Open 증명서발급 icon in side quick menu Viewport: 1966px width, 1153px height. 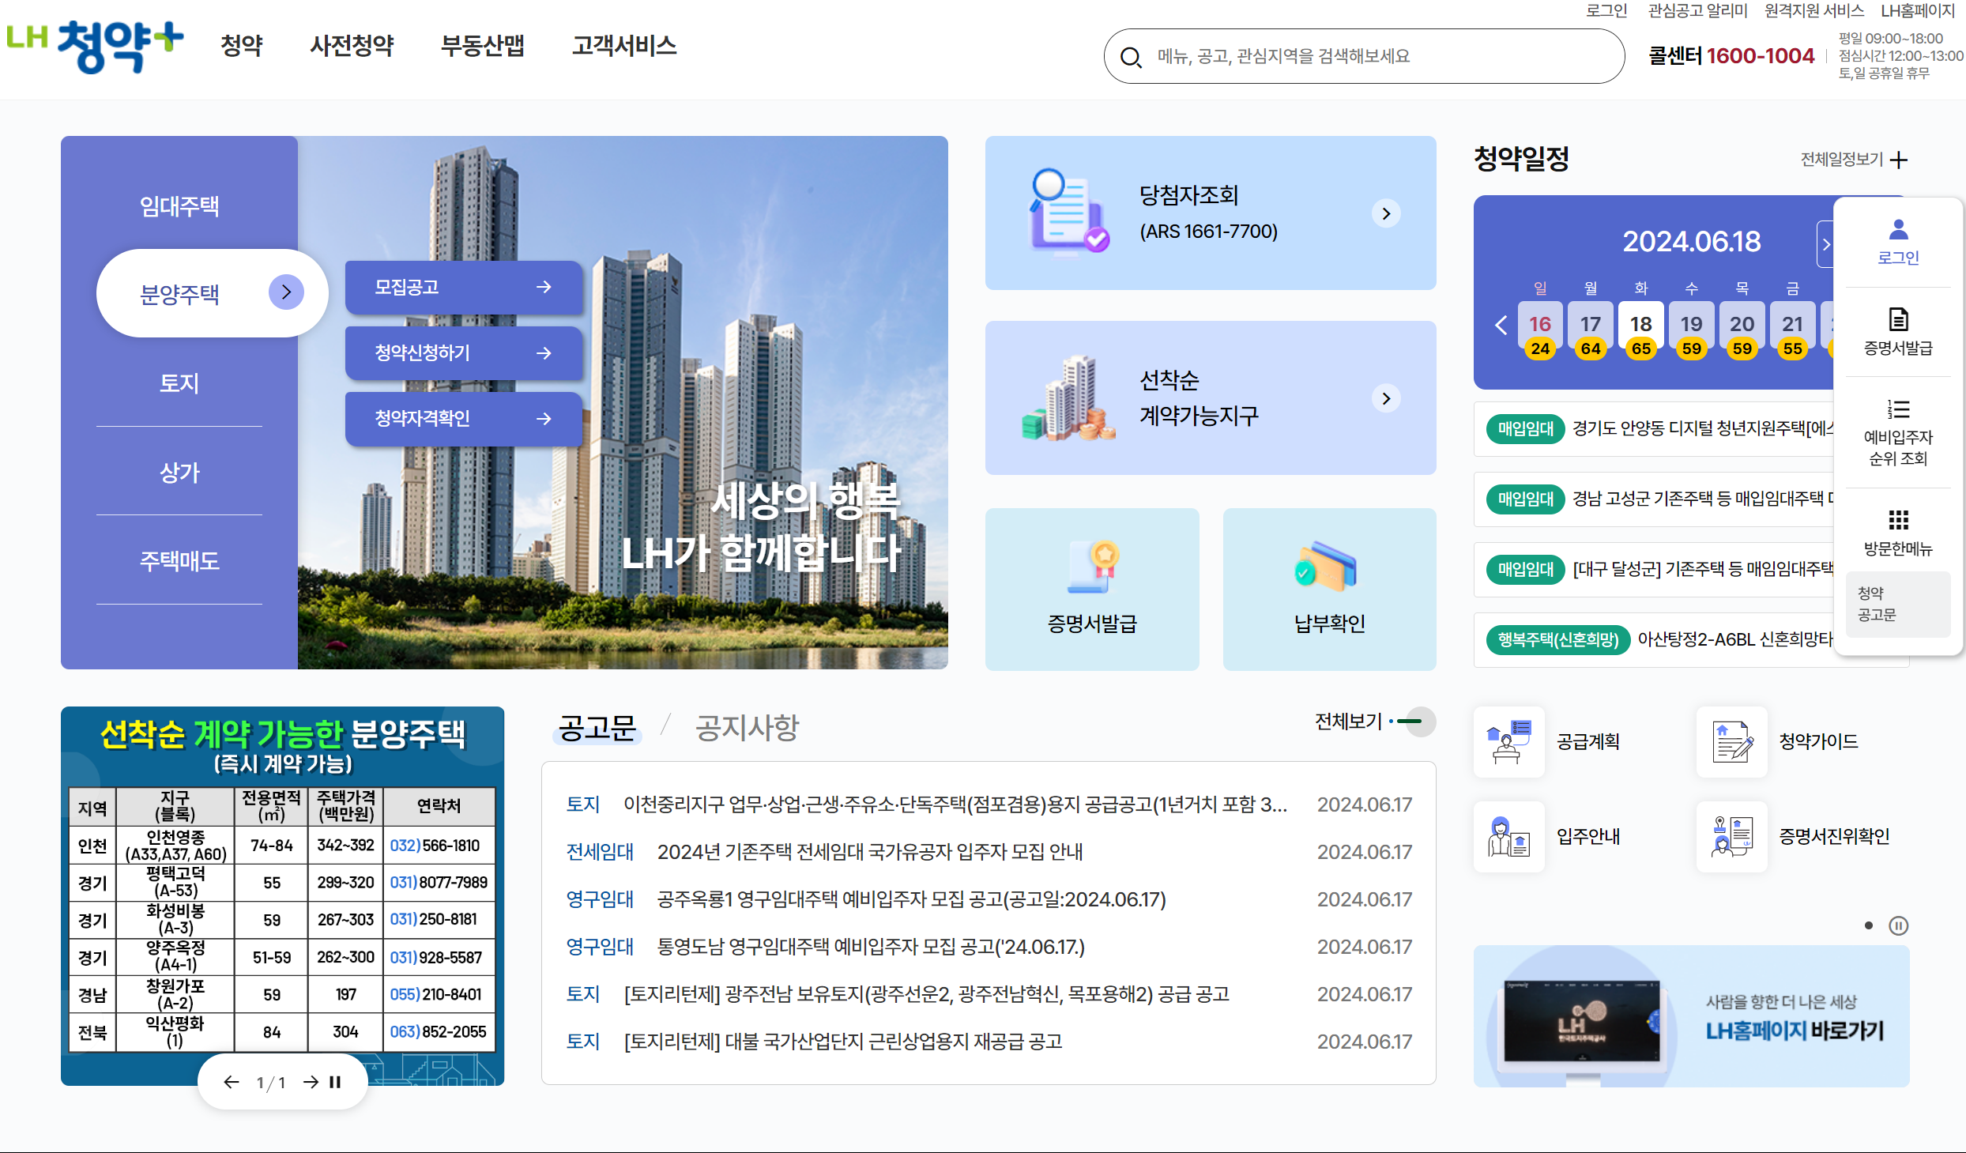point(1898,320)
